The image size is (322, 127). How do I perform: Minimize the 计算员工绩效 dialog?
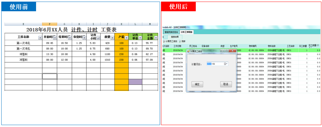(222, 51)
